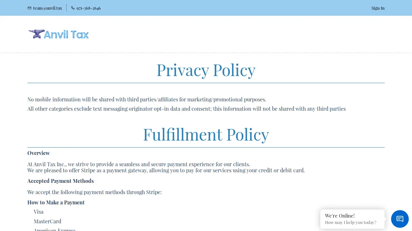Click the envelope email icon
This screenshot has width=412, height=231.
tap(30, 8)
